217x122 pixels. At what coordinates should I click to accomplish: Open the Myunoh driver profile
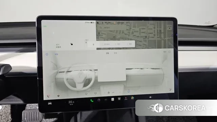[106, 23]
